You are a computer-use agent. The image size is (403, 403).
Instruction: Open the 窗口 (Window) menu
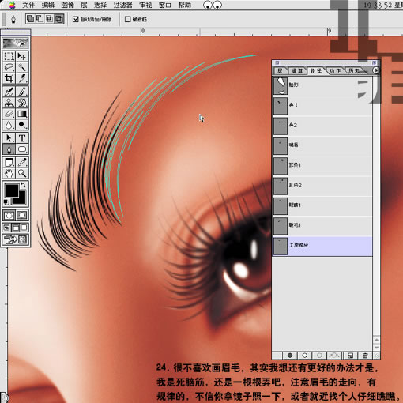click(165, 5)
